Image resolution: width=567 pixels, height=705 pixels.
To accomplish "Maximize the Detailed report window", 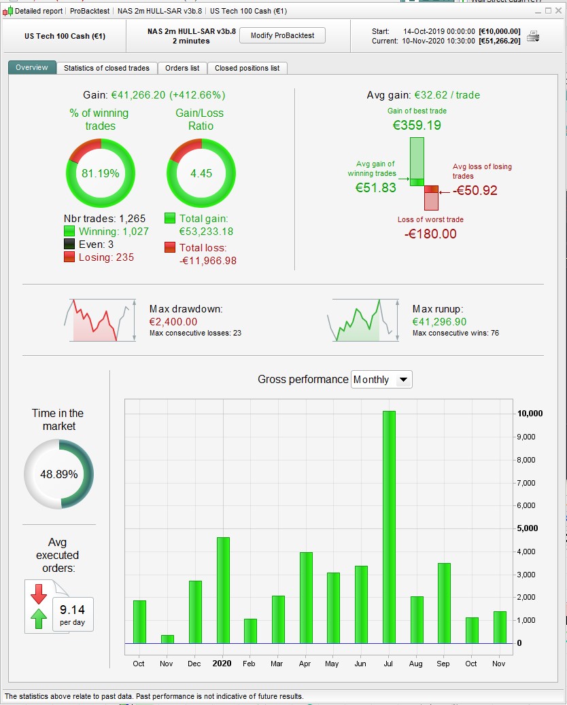I will (x=548, y=11).
